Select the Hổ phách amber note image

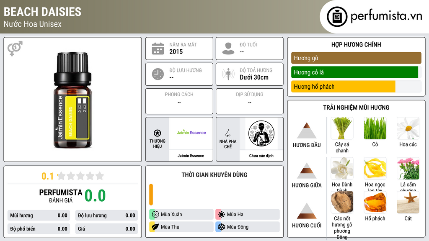pyautogui.click(x=375, y=202)
